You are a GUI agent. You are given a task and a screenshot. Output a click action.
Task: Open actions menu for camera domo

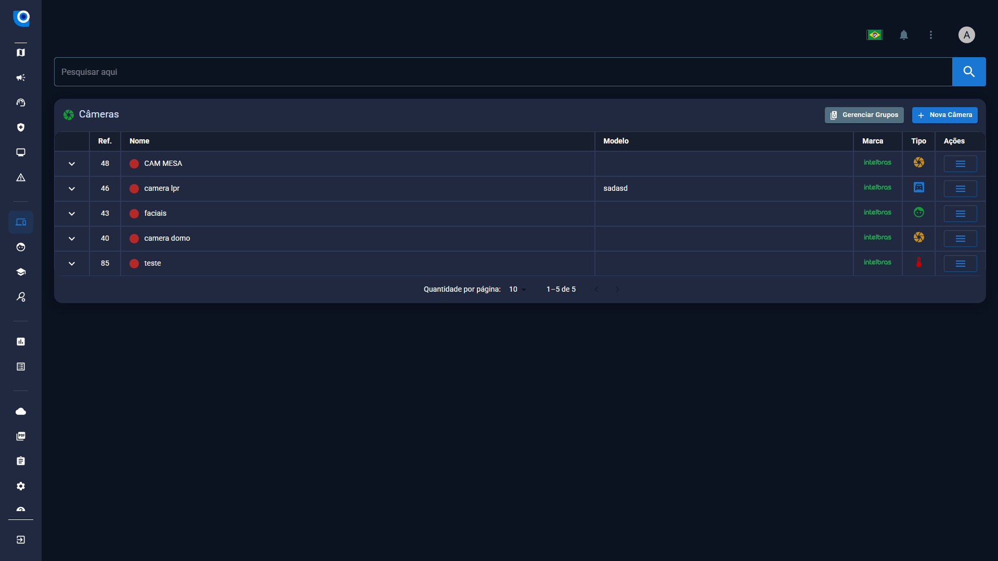961,239
